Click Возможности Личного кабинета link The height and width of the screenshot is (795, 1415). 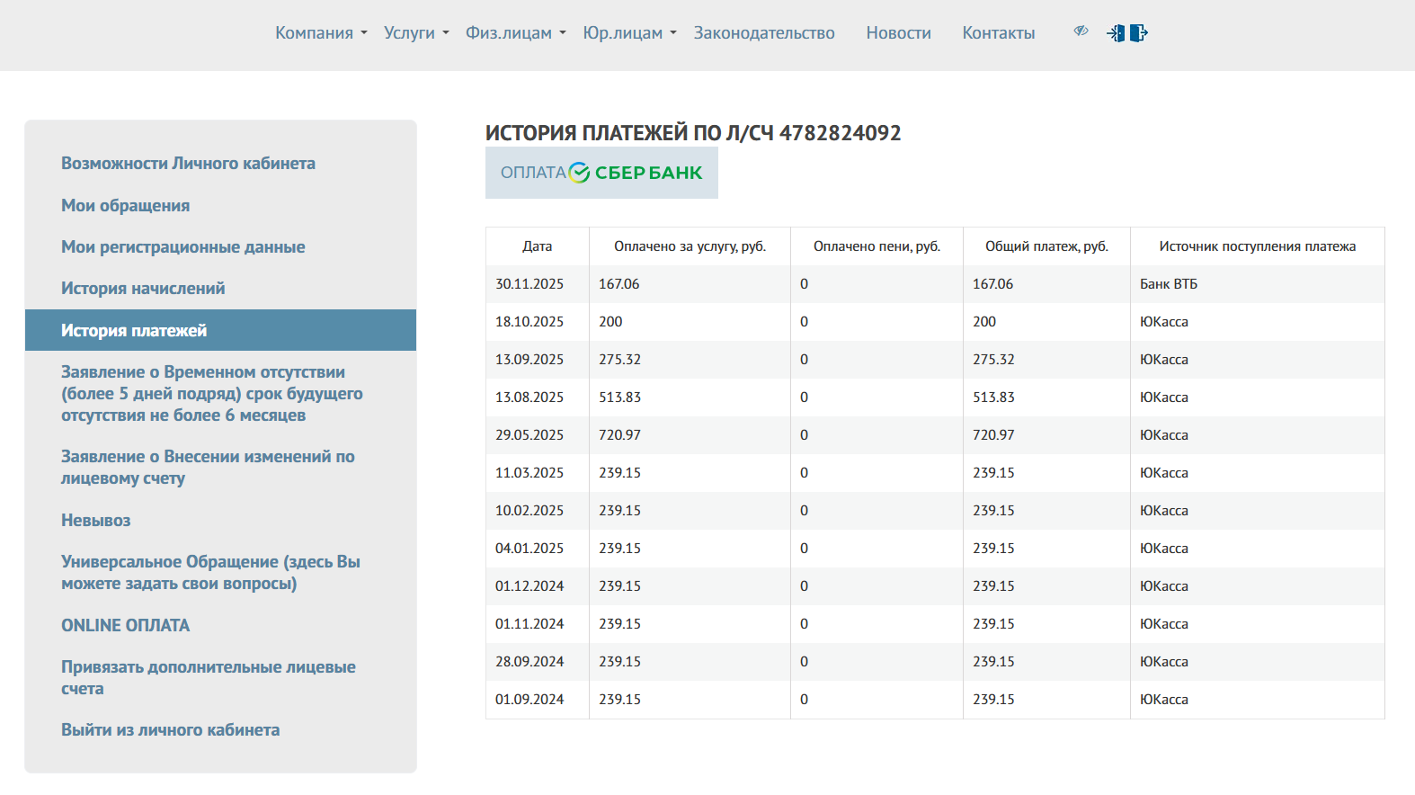[x=188, y=164]
